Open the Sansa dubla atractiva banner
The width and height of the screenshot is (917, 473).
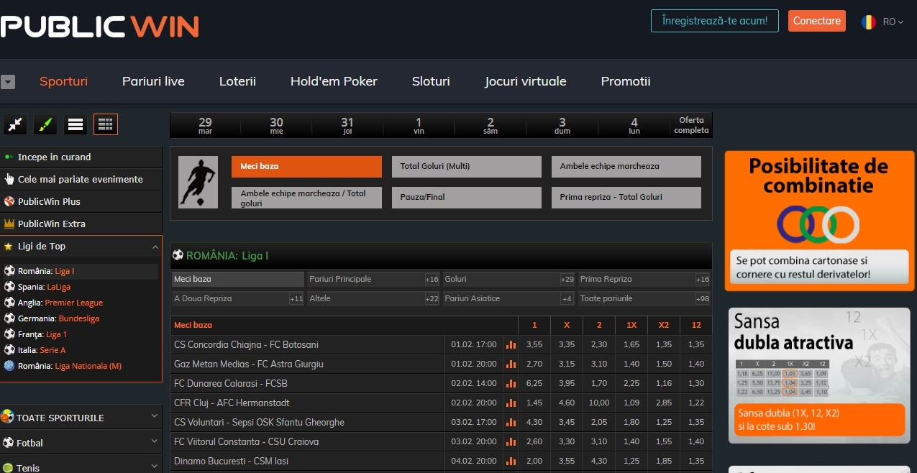tap(819, 375)
